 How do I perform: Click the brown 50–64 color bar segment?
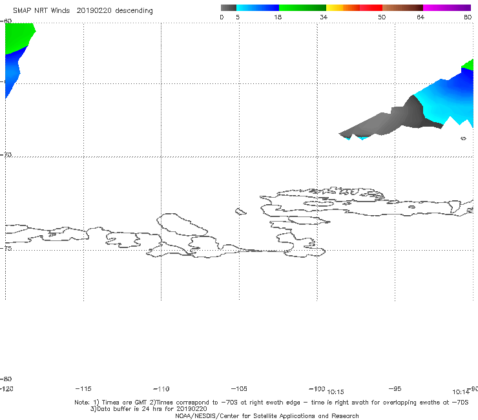tap(402, 8)
